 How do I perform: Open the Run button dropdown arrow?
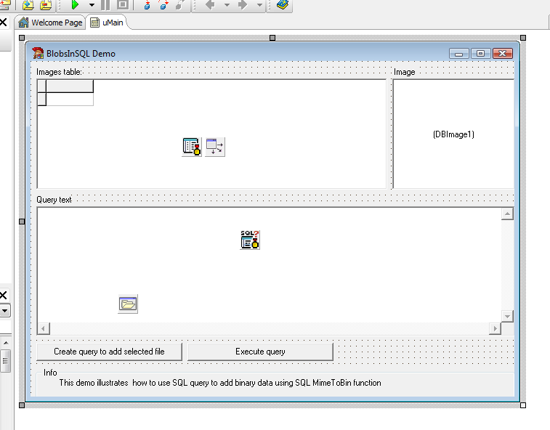92,5
